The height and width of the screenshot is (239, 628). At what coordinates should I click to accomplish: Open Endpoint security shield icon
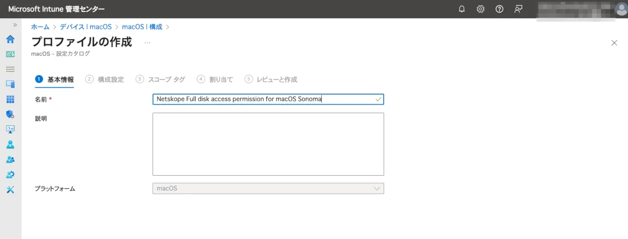click(10, 114)
